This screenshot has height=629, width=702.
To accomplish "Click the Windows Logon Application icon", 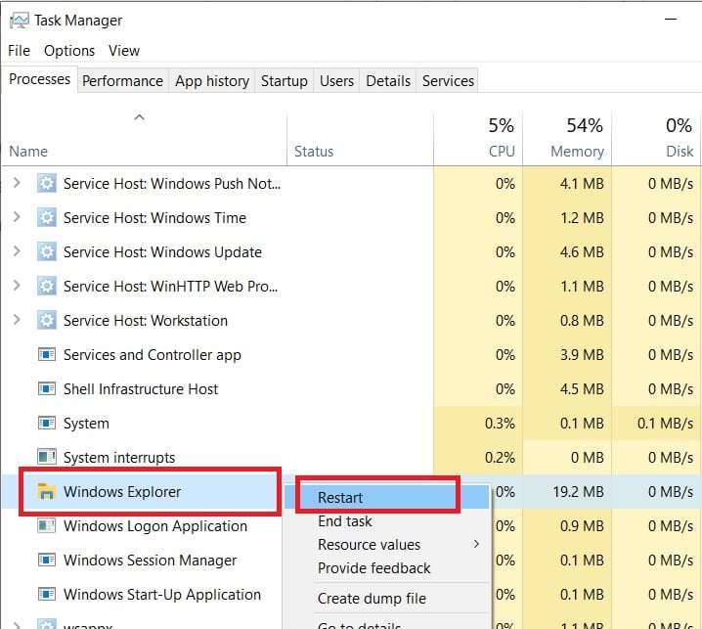I will pos(46,525).
